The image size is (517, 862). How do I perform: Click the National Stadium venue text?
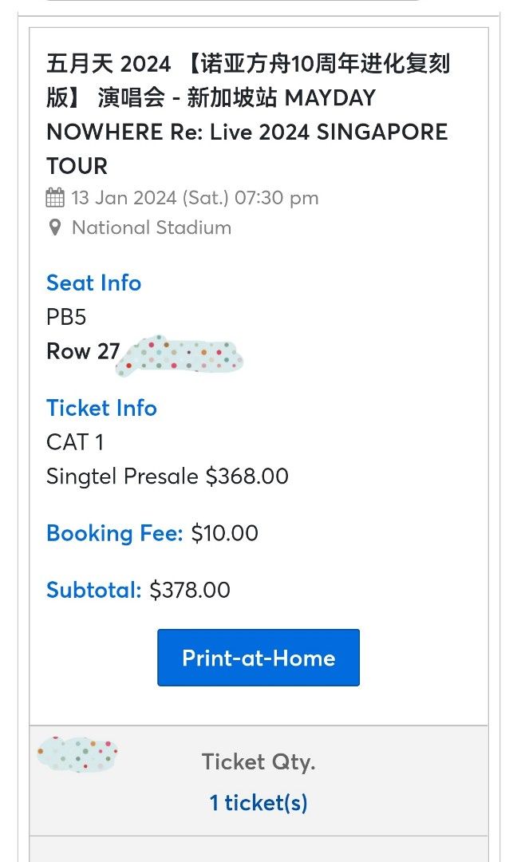151,228
